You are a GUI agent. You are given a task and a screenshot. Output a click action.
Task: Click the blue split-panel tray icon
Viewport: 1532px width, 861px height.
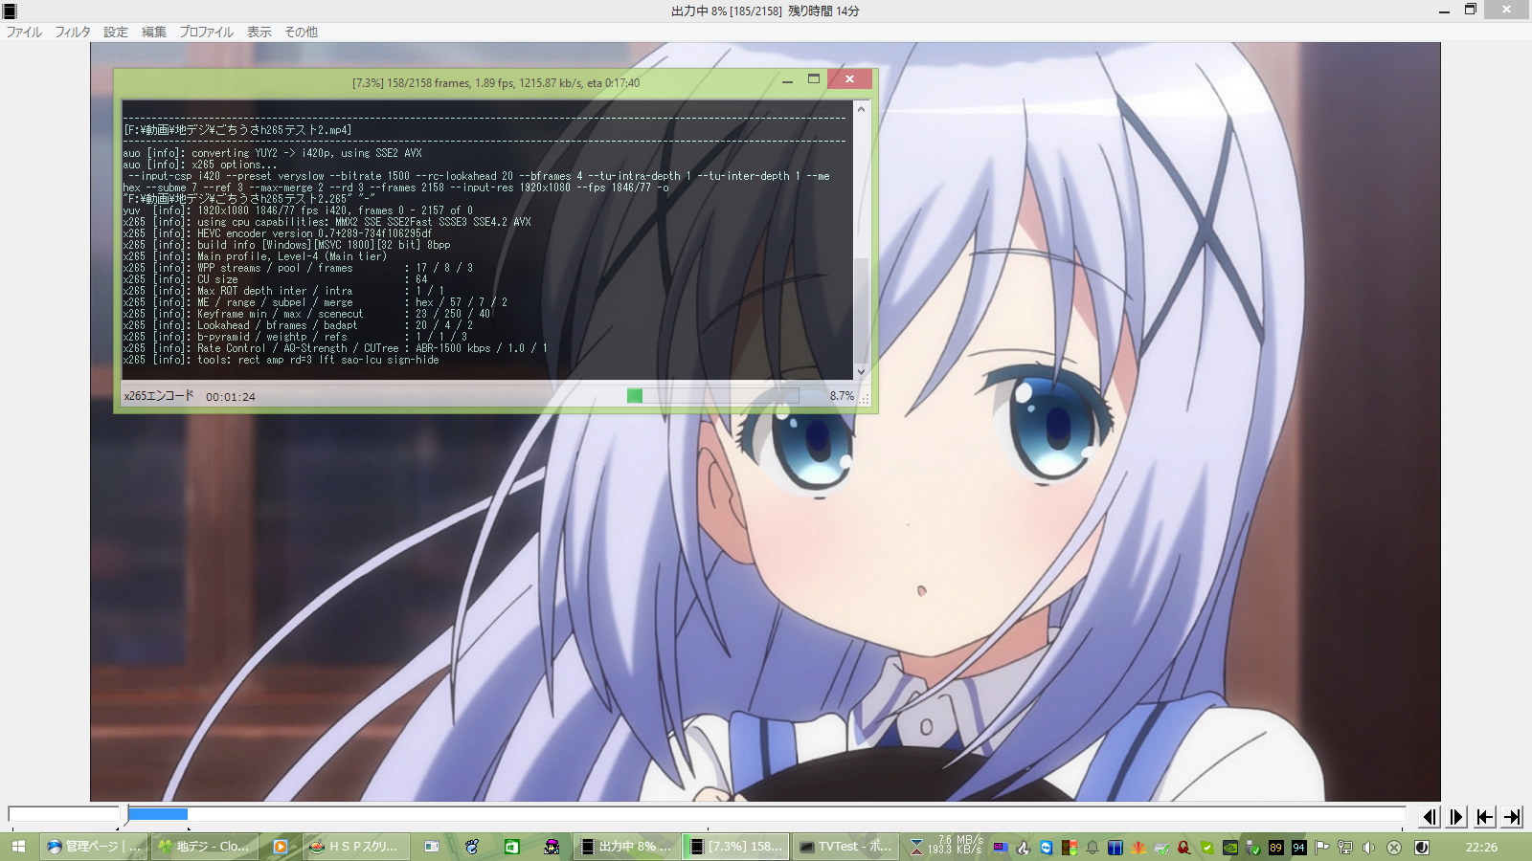(1115, 847)
